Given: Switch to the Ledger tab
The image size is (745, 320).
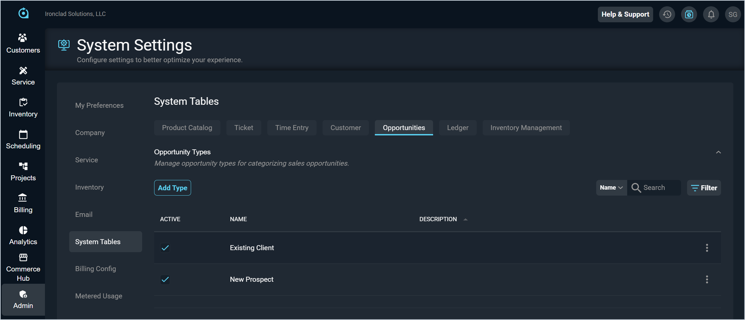Looking at the screenshot, I should pos(457,128).
